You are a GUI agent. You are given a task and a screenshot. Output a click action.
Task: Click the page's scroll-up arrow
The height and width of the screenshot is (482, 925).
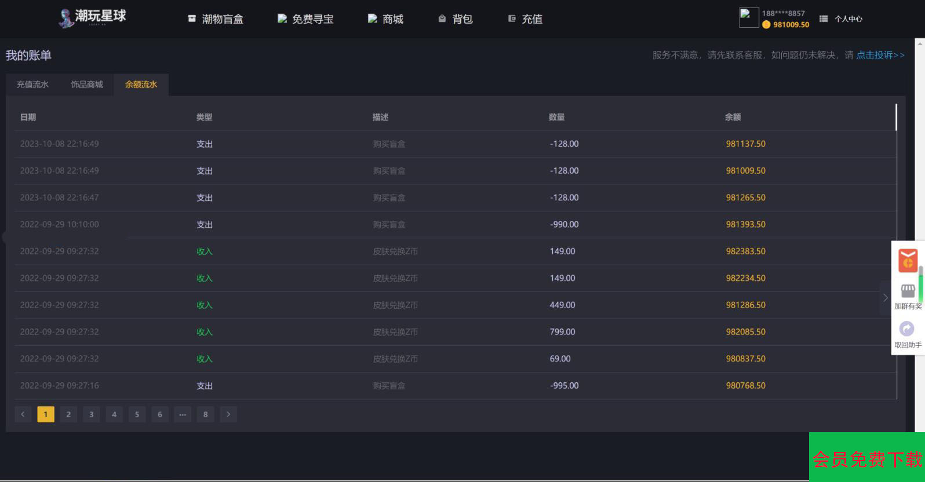coord(920,43)
